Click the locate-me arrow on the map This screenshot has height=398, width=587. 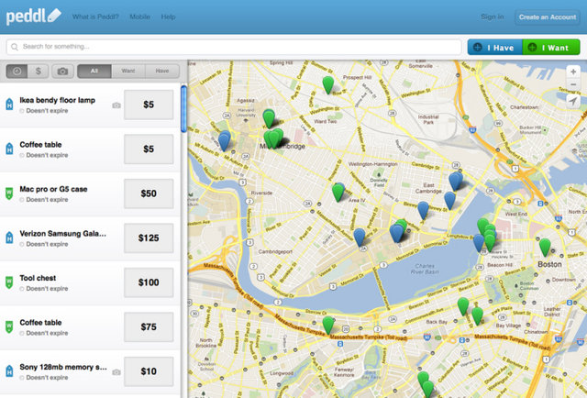point(573,101)
